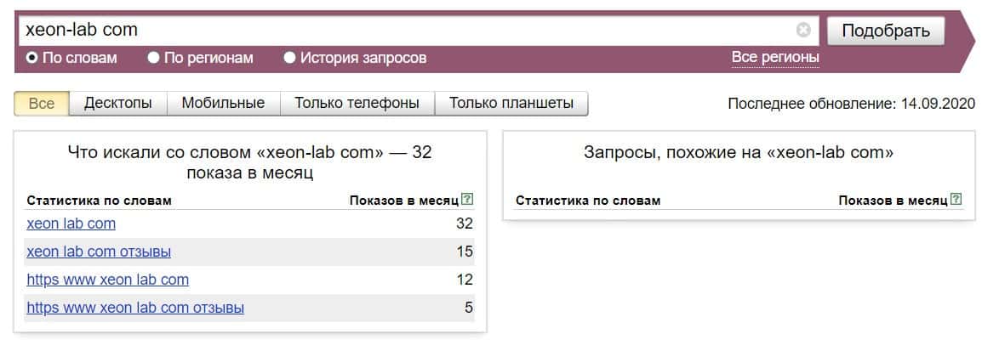Click "Статистика по словам" header in right panel

pos(588,201)
